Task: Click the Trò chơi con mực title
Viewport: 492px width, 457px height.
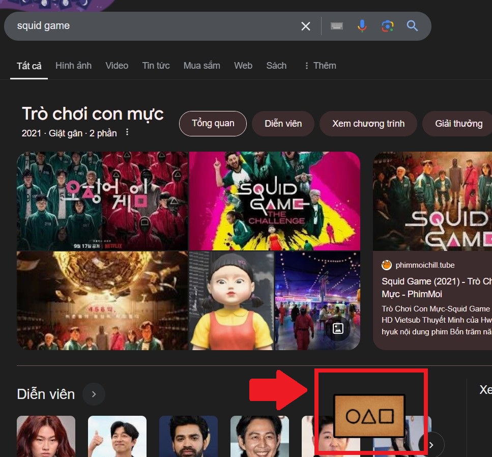Action: tap(93, 114)
